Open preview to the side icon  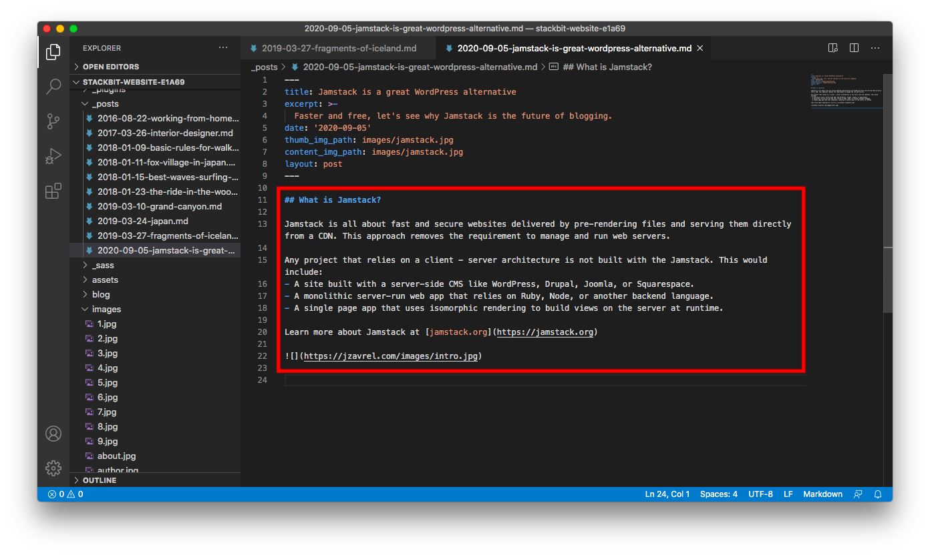pos(832,48)
